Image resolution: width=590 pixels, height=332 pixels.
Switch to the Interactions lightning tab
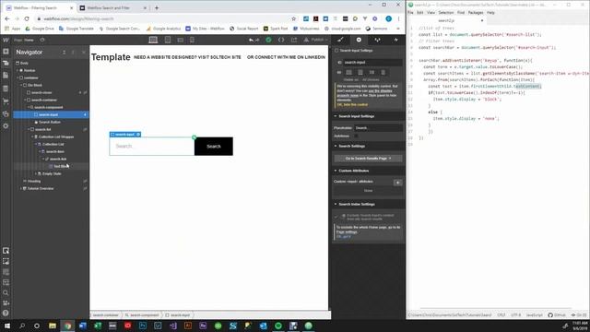click(395, 40)
